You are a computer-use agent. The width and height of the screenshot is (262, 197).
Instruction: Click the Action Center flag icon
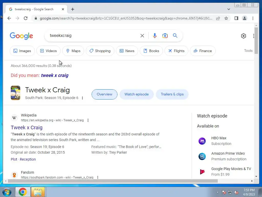[x=224, y=192]
